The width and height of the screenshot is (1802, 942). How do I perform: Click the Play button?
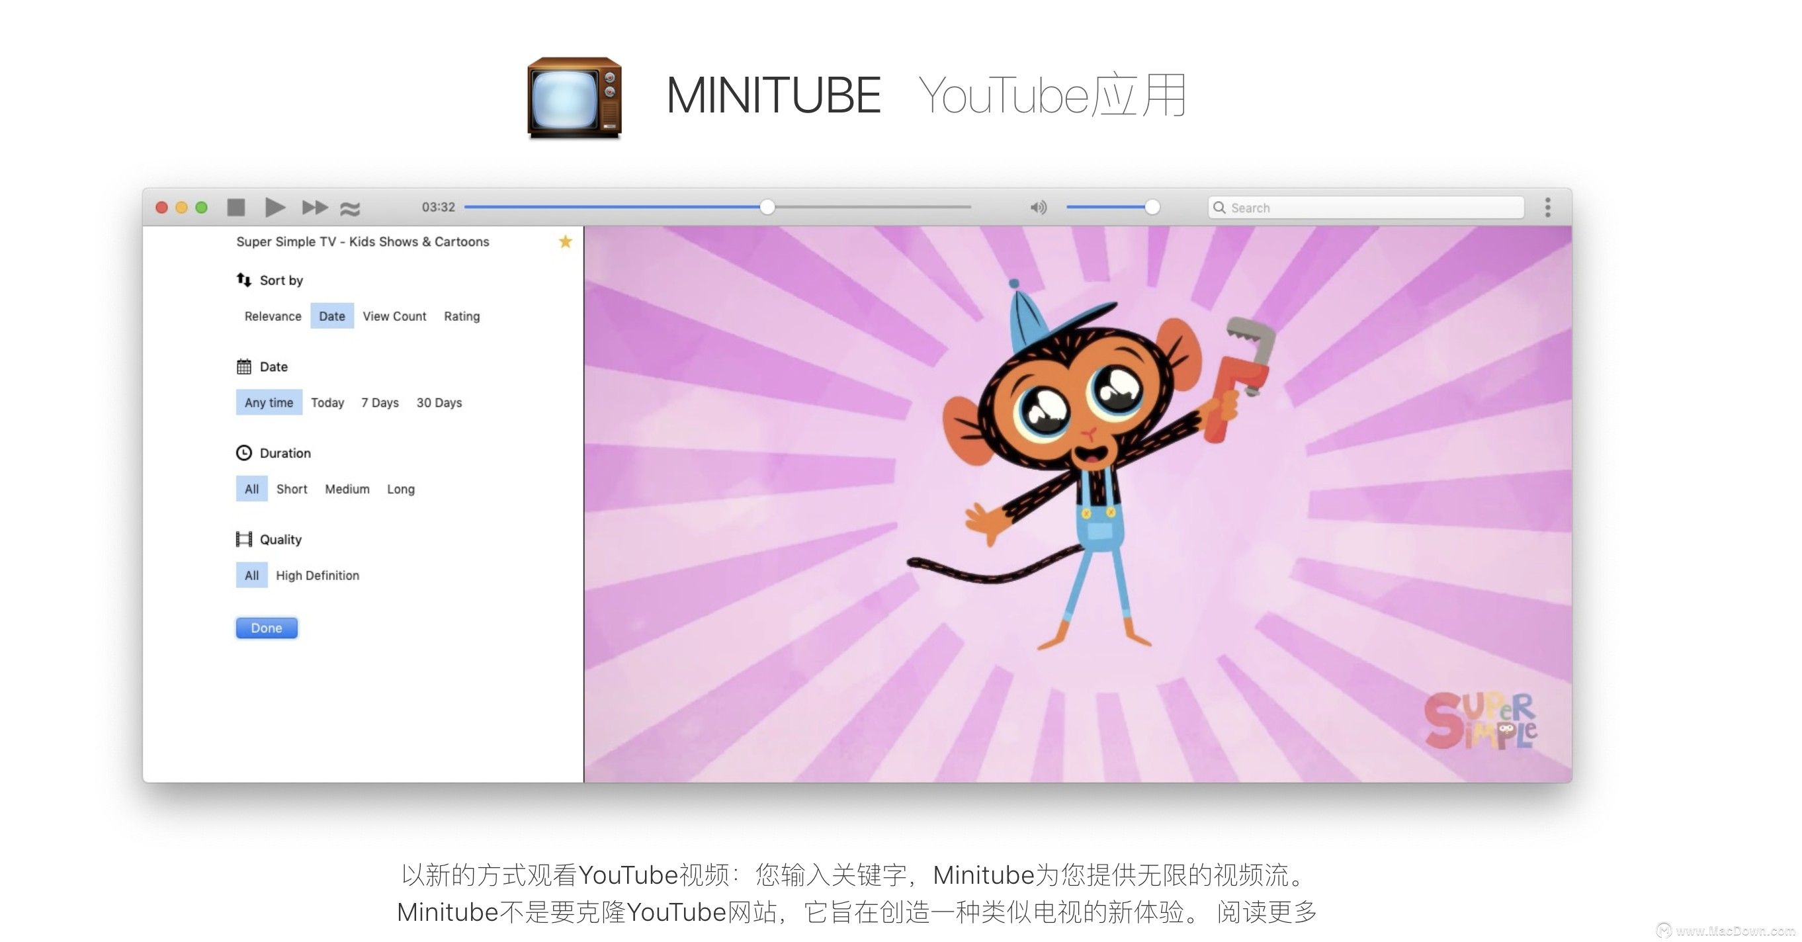(275, 207)
